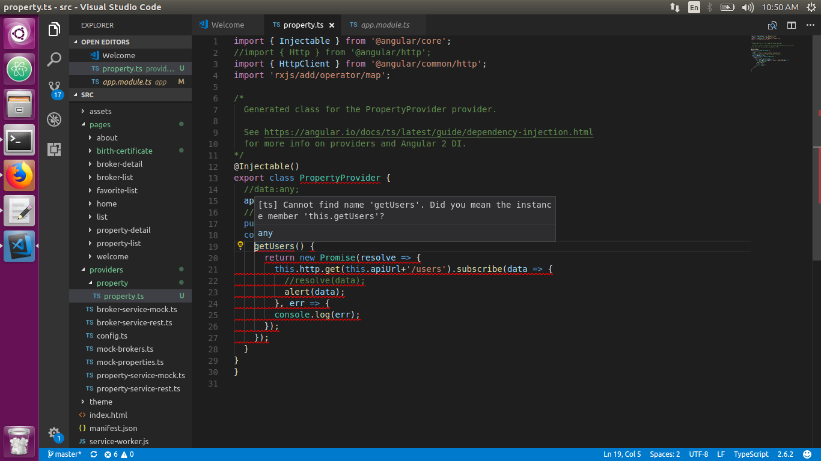Open the Extensions view icon
This screenshot has height=461, width=821.
54,149
